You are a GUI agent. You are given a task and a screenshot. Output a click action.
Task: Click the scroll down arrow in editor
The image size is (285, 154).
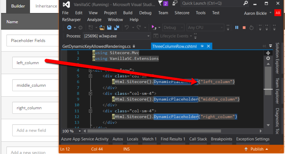[268, 125]
